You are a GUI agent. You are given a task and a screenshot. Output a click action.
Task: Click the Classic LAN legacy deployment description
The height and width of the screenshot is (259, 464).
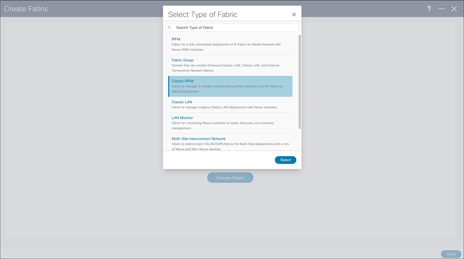[224, 107]
